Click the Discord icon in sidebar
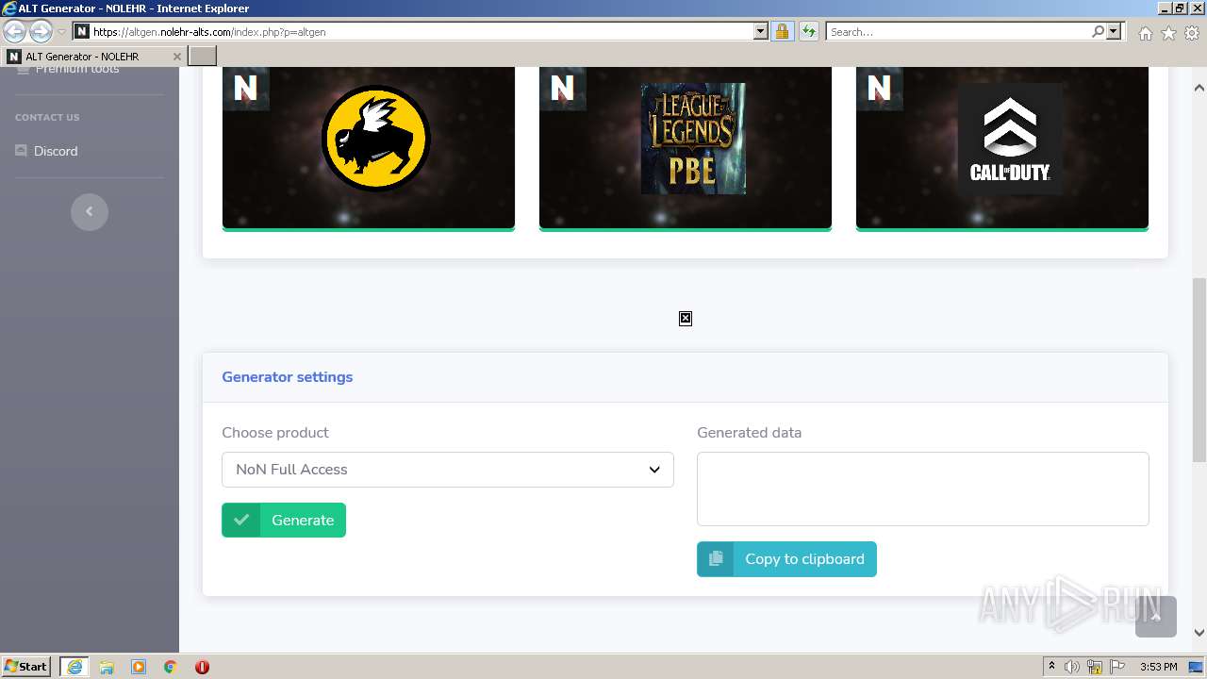Image resolution: width=1207 pixels, height=679 pixels. point(21,151)
